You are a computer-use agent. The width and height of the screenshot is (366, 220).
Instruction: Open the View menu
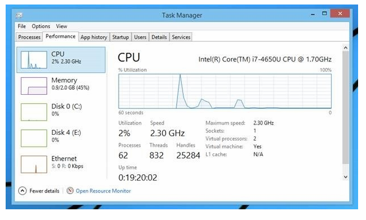(x=62, y=26)
